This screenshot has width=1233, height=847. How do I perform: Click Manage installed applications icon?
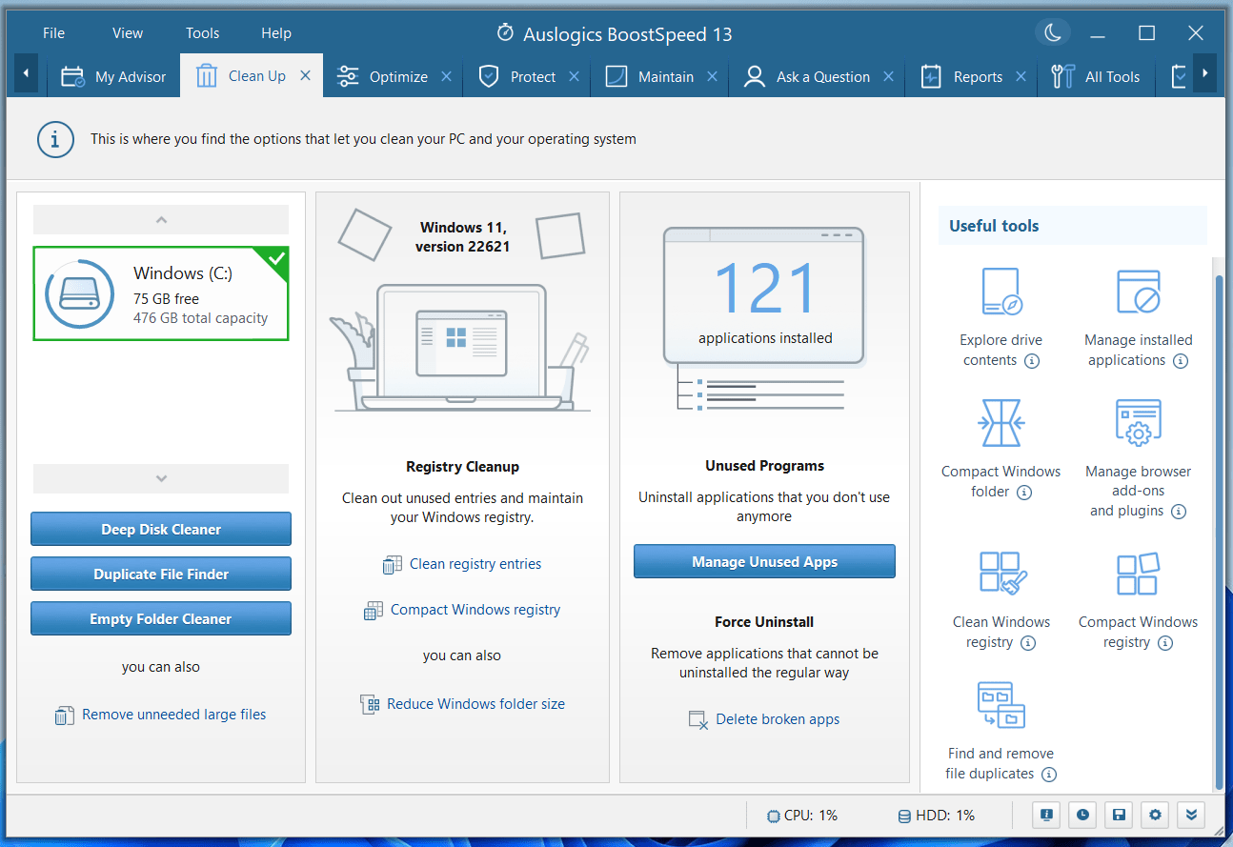pos(1138,292)
